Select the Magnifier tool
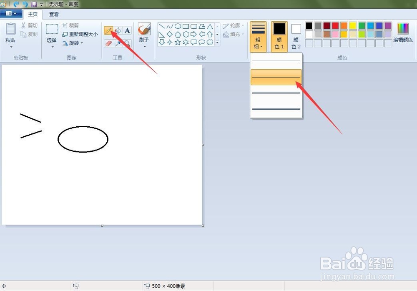 127,43
